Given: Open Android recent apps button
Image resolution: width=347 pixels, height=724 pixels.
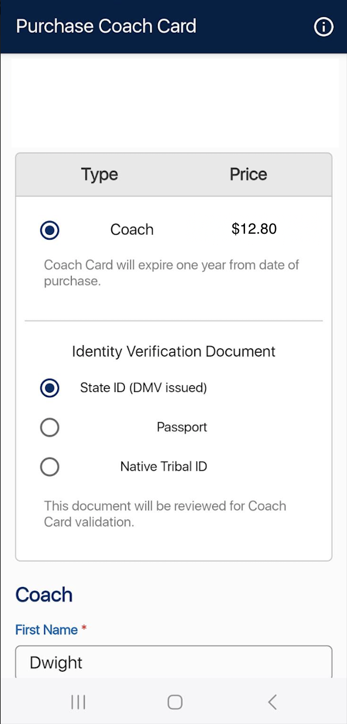Looking at the screenshot, I should point(78,702).
